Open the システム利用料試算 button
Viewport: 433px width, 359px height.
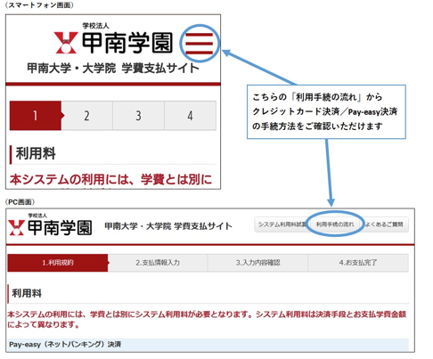281,224
